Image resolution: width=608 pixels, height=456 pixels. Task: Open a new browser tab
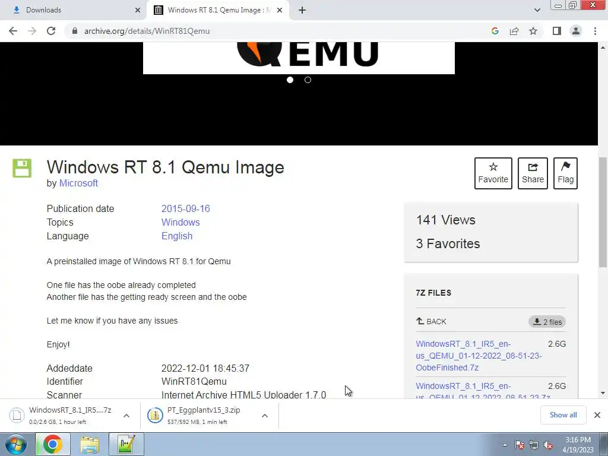pyautogui.click(x=302, y=10)
